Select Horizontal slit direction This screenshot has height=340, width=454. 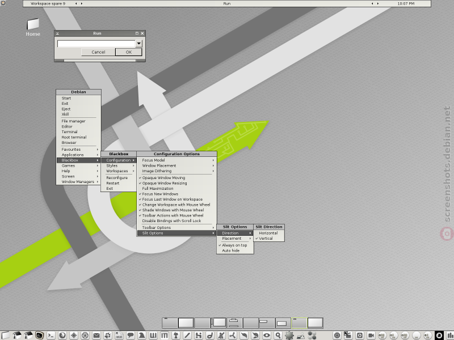[269, 233]
